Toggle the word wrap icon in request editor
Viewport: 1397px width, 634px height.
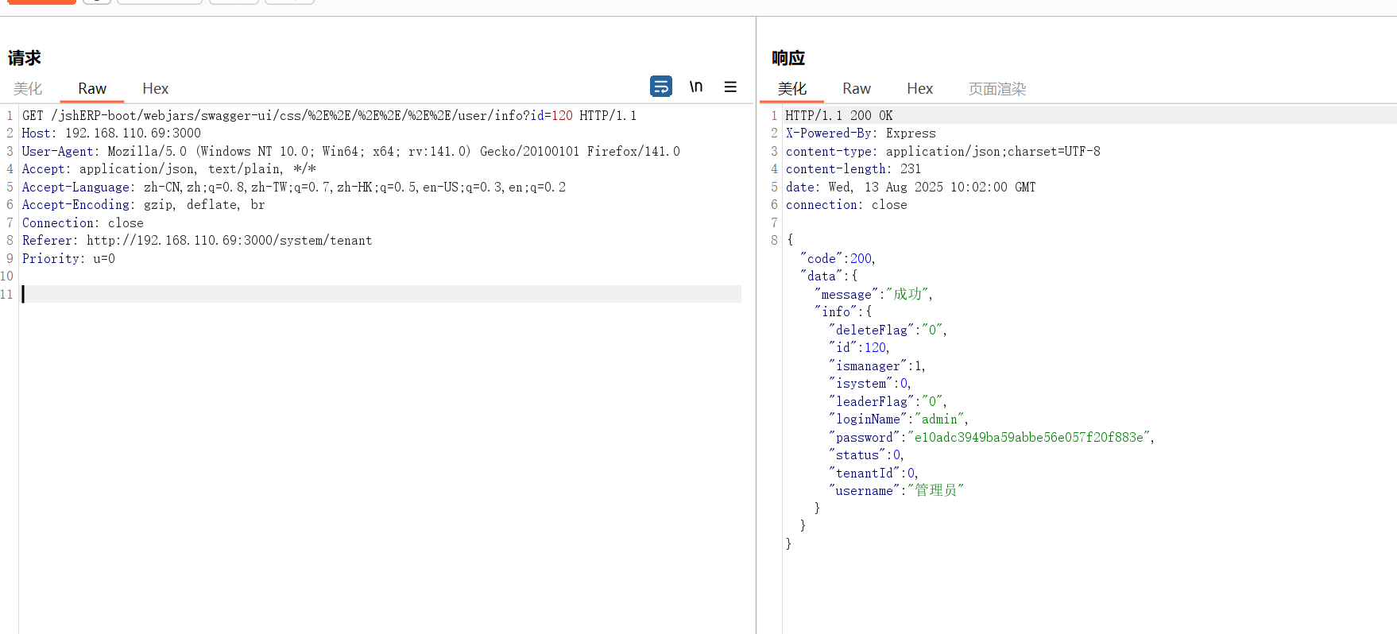[x=660, y=87]
